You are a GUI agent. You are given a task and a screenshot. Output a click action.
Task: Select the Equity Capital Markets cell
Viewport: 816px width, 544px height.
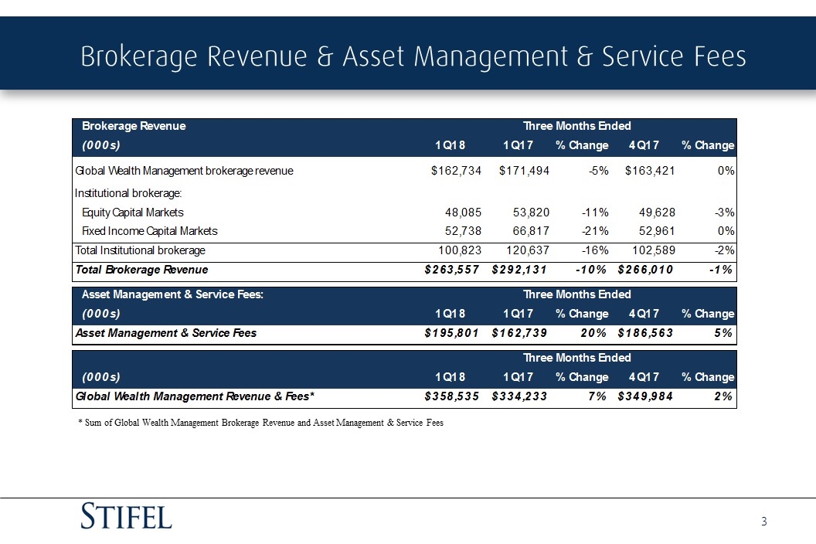point(133,212)
